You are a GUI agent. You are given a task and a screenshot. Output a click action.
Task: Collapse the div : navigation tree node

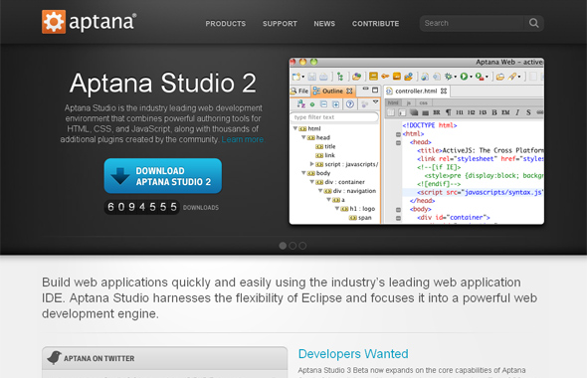click(x=320, y=191)
